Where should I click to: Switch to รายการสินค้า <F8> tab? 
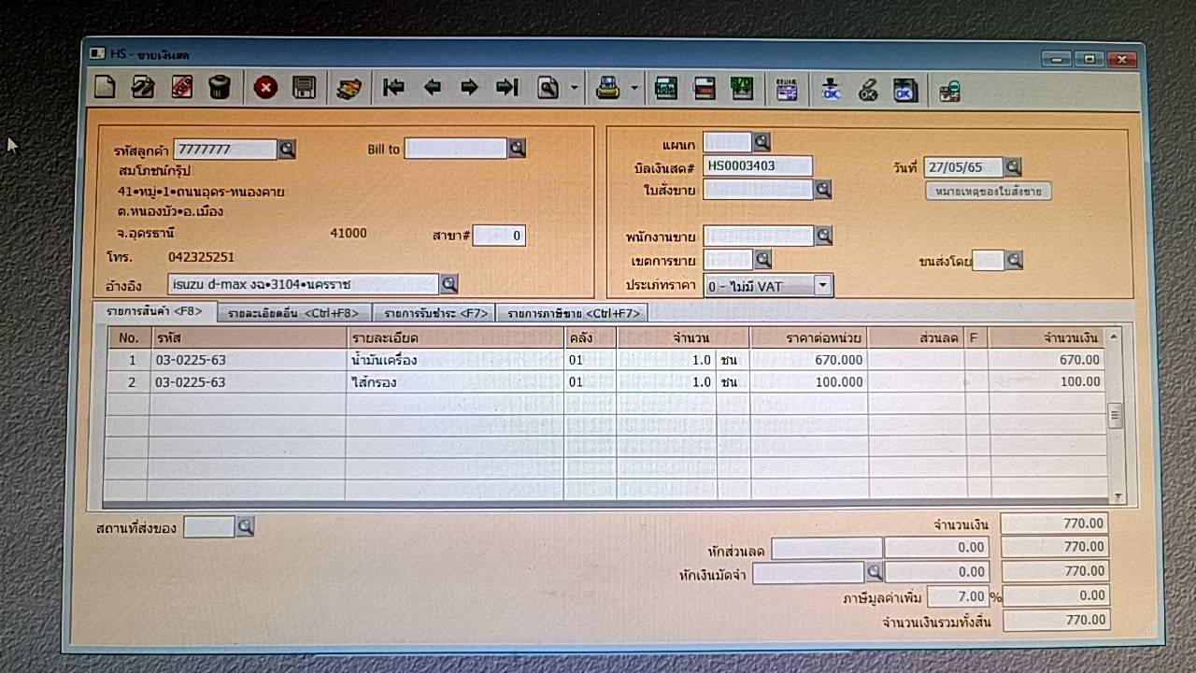pyautogui.click(x=155, y=311)
